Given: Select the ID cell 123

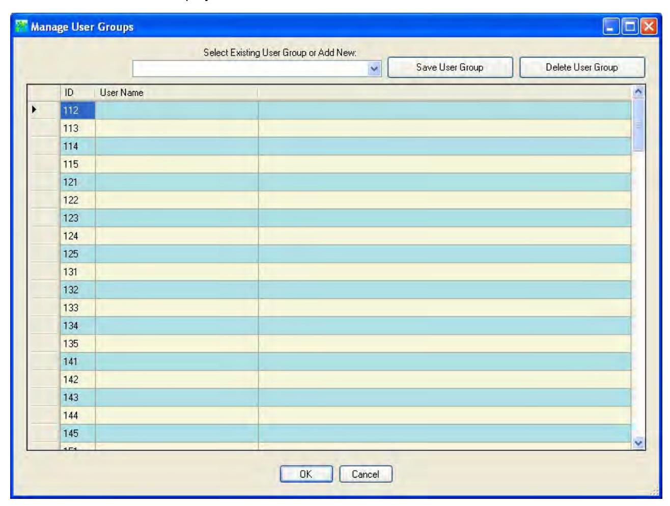Looking at the screenshot, I should point(77,218).
